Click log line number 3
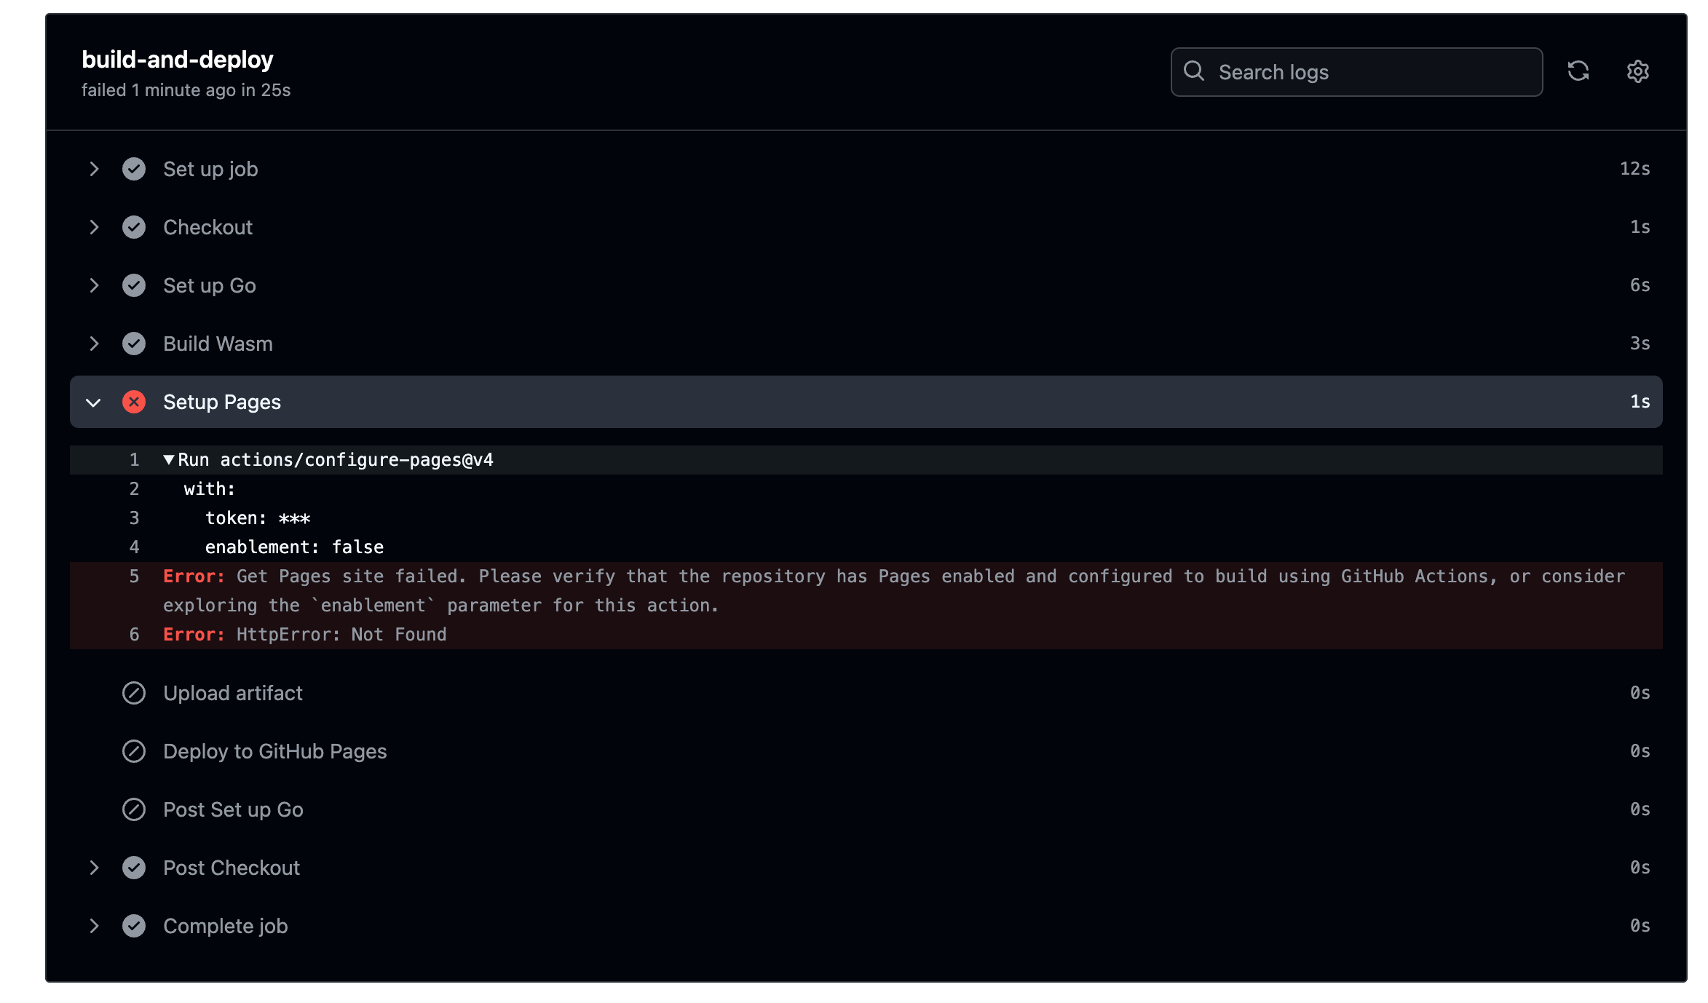The height and width of the screenshot is (1003, 1708). tap(135, 518)
